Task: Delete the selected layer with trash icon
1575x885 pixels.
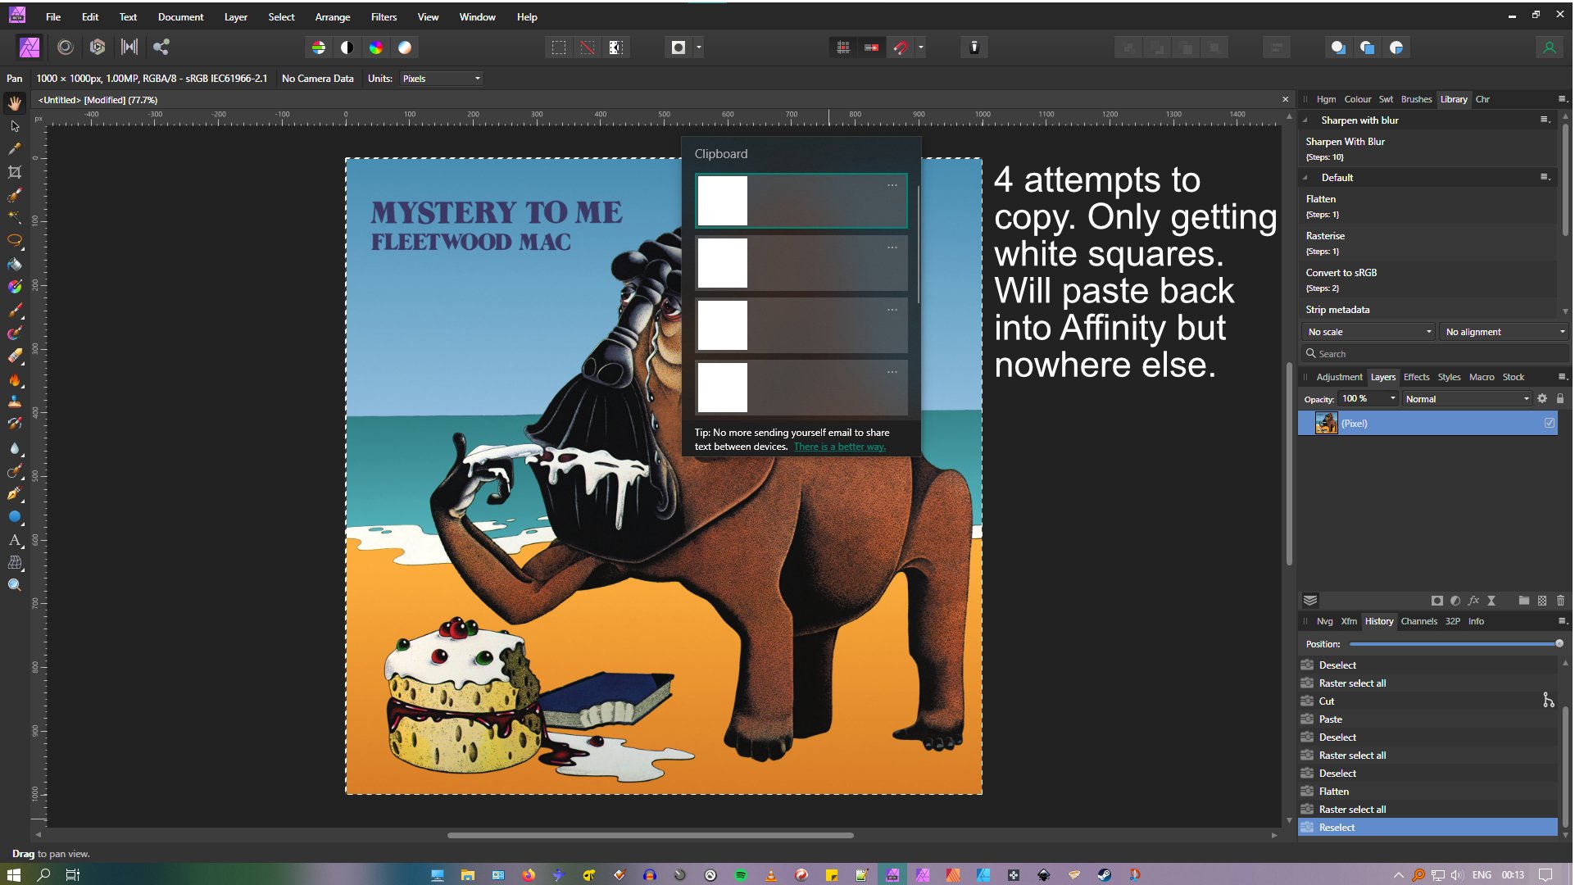Action: click(x=1560, y=601)
